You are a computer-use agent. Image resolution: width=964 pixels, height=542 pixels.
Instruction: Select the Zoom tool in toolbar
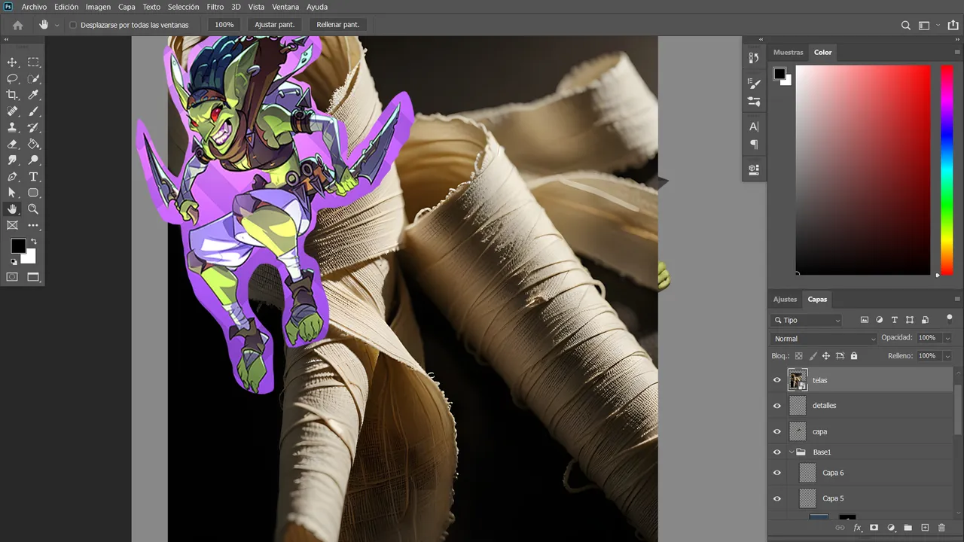coord(33,209)
